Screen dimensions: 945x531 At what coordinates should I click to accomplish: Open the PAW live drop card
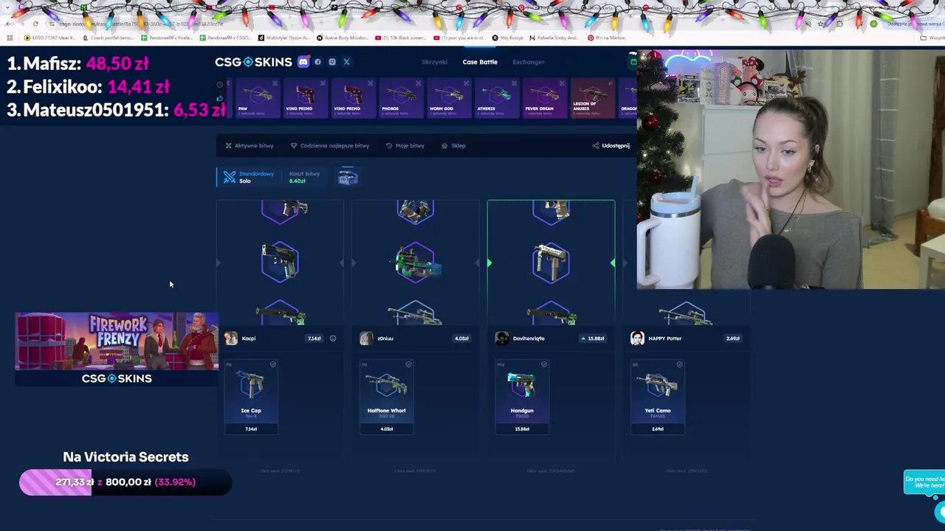(x=258, y=99)
